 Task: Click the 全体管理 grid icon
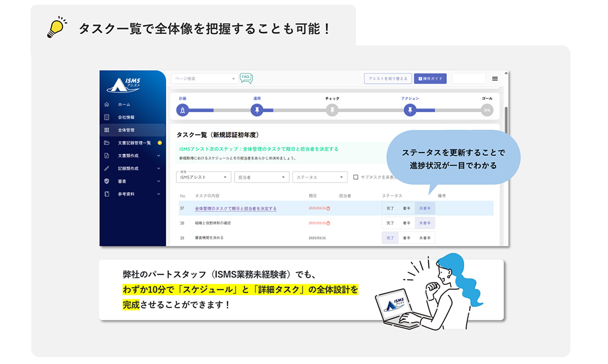coord(106,130)
